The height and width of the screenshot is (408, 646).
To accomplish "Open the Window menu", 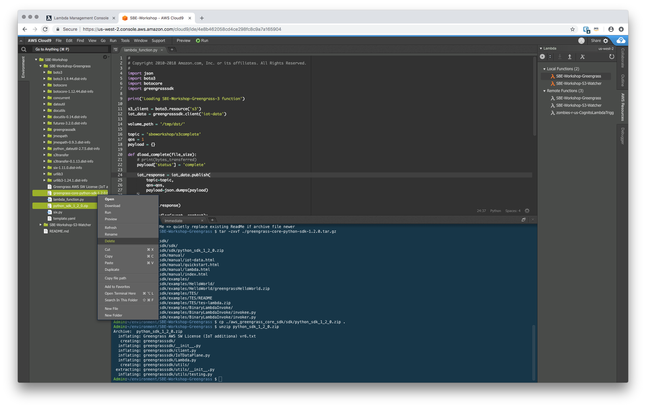I will pyautogui.click(x=141, y=41).
